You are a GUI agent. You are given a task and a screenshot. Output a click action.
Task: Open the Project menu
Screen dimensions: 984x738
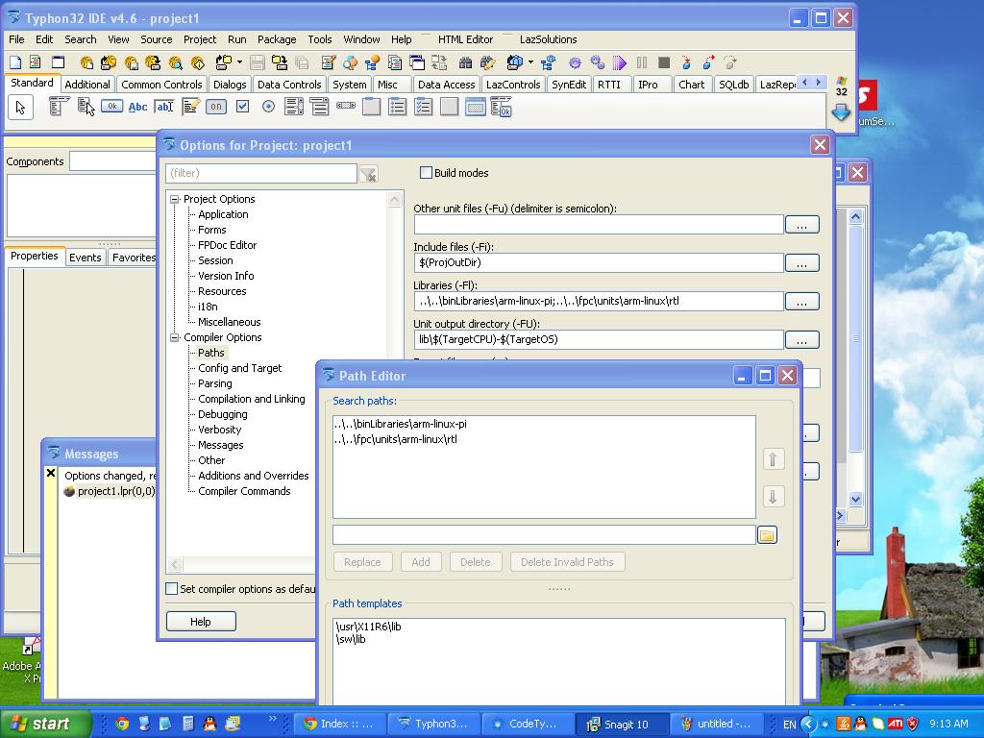click(200, 38)
